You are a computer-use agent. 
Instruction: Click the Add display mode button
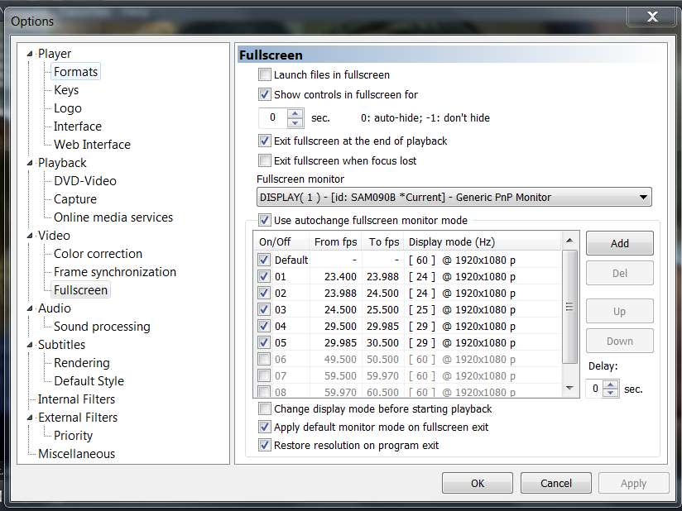point(619,243)
